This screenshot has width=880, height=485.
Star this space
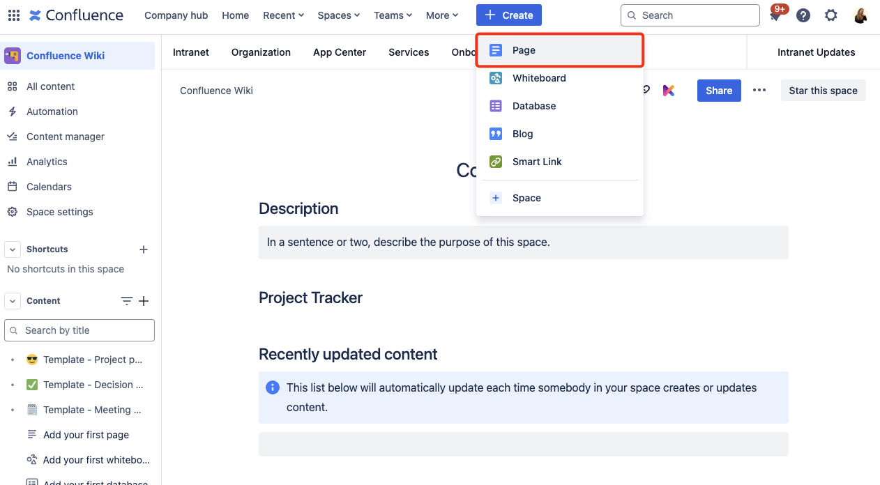coord(823,90)
